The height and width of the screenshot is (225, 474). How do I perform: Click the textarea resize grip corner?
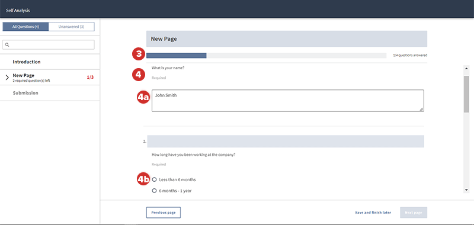click(x=421, y=110)
